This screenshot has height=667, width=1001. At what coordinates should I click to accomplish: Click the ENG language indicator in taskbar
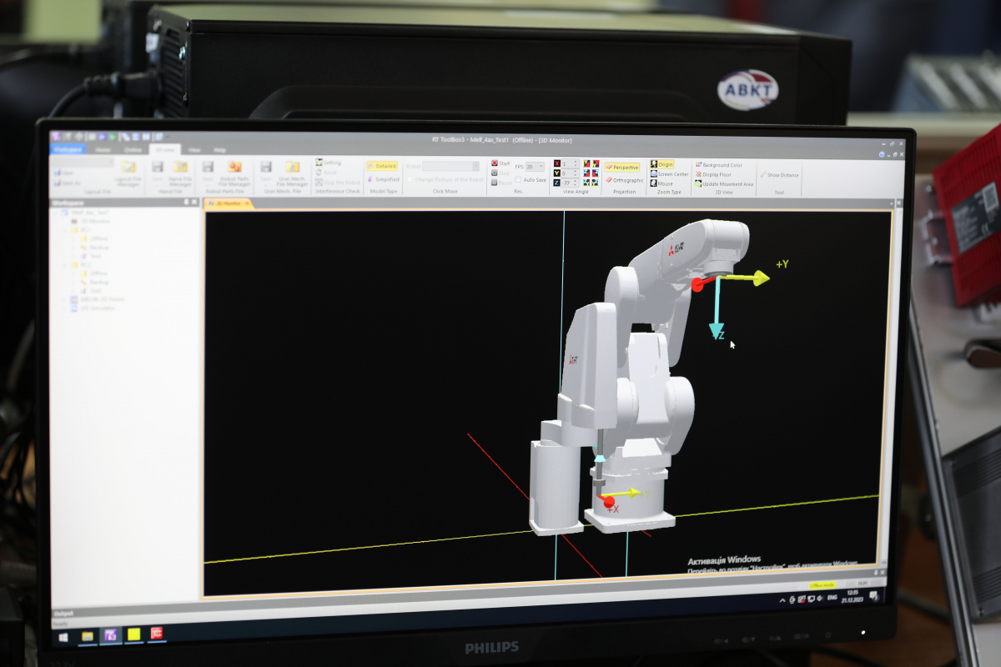[831, 597]
